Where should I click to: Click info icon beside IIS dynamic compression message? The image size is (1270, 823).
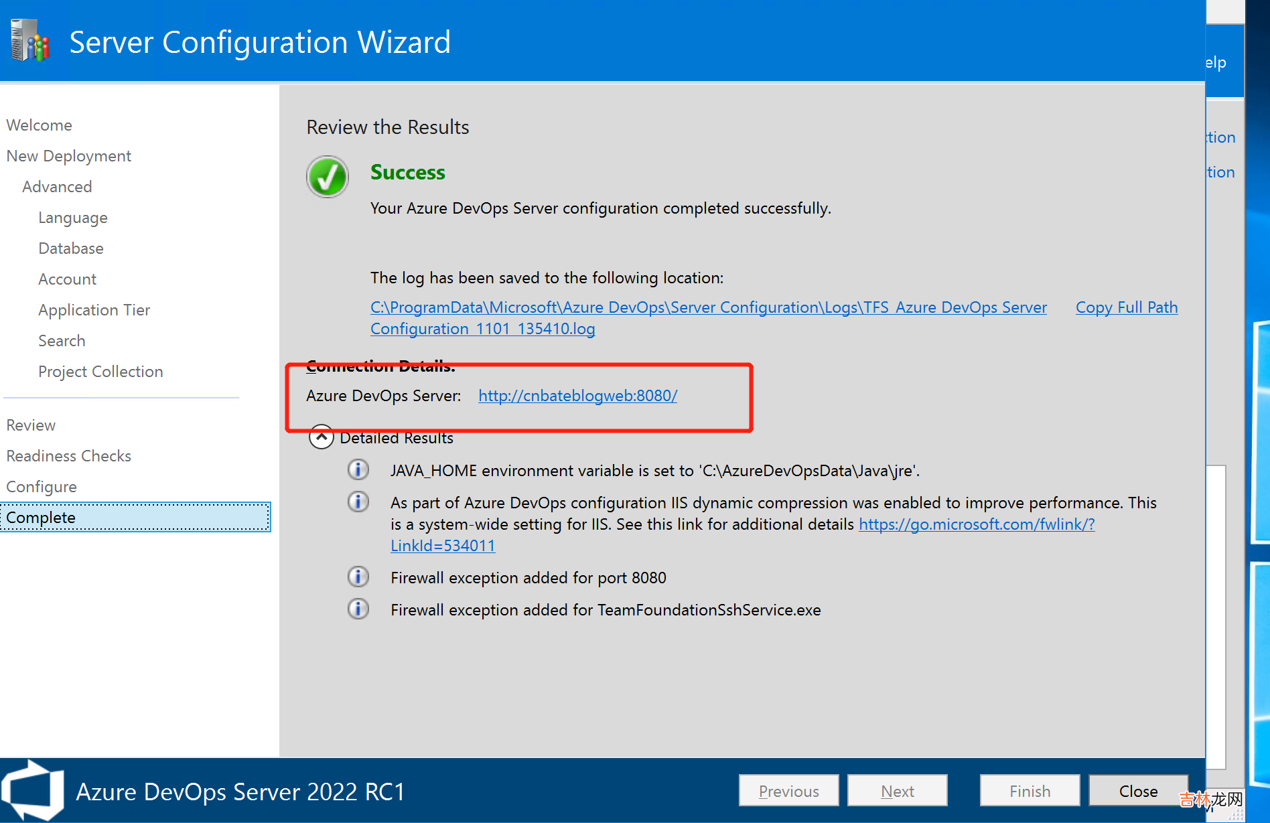[358, 502]
